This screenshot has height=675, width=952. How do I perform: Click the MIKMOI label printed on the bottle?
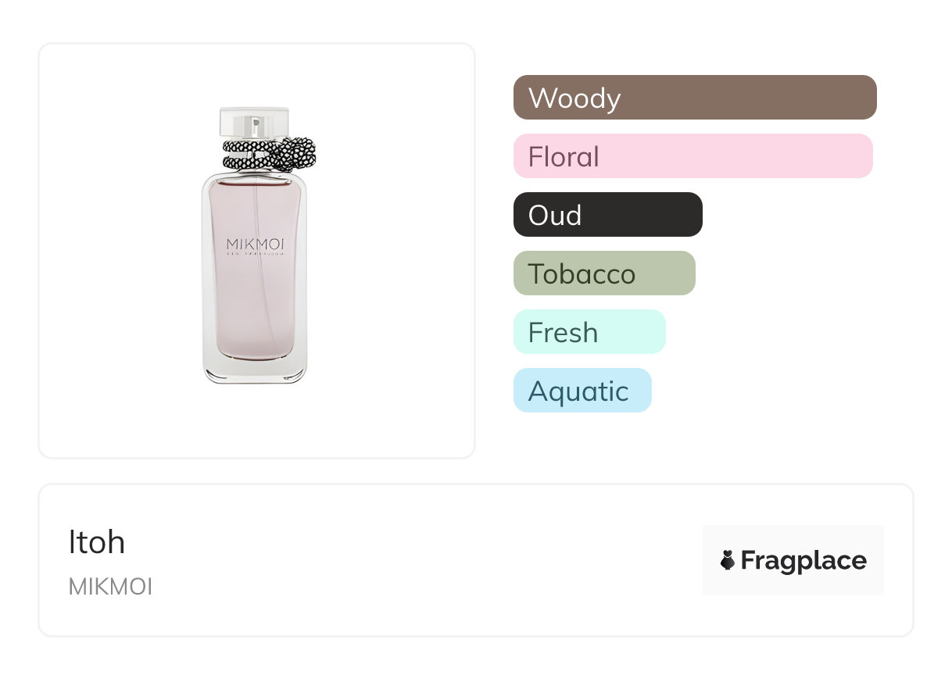[x=255, y=245]
